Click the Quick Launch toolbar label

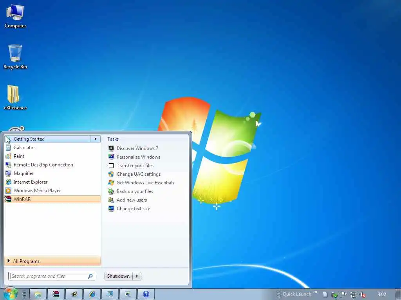[x=297, y=294]
